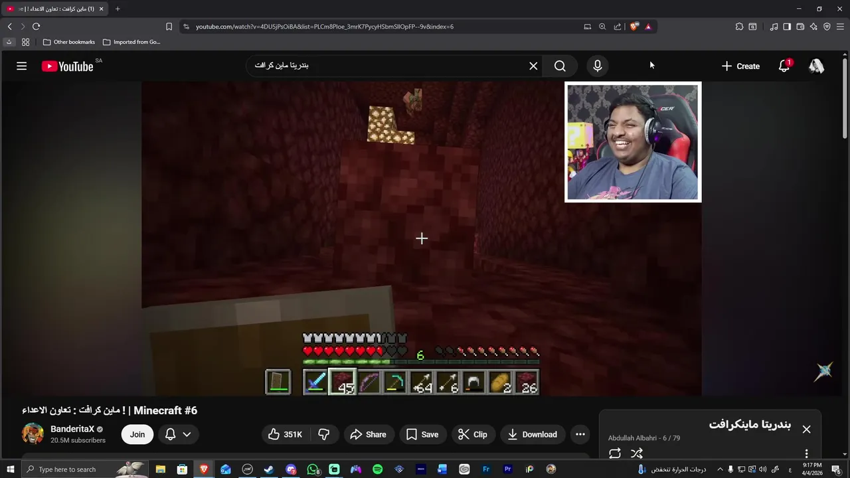Open the YouTube notifications bell

[784, 66]
